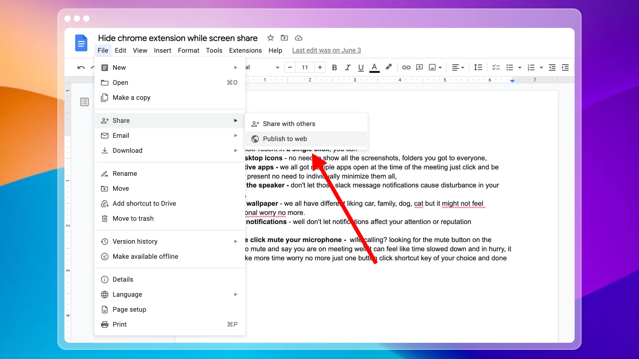This screenshot has width=639, height=359.
Task: Click the checklist icon
Action: pyautogui.click(x=496, y=68)
